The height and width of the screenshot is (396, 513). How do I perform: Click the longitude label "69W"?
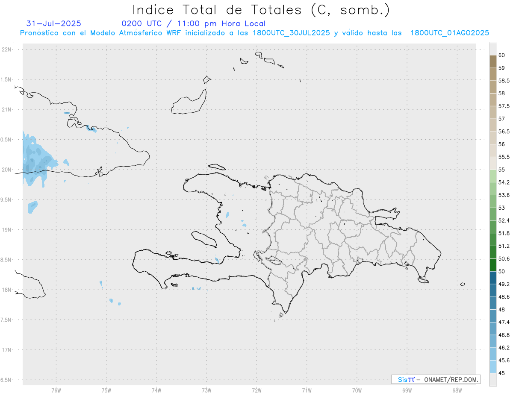(x=407, y=390)
